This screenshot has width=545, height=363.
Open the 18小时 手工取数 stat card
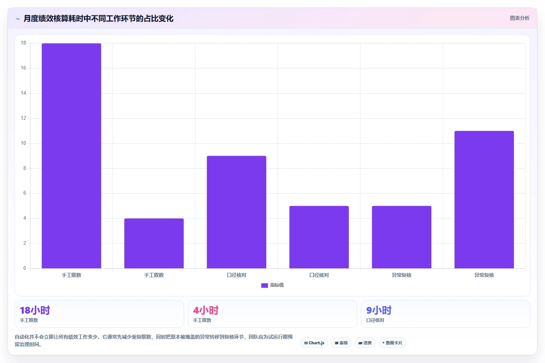(99, 314)
